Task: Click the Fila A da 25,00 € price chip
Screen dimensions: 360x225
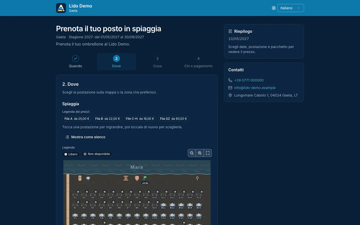Action: [x=77, y=119]
